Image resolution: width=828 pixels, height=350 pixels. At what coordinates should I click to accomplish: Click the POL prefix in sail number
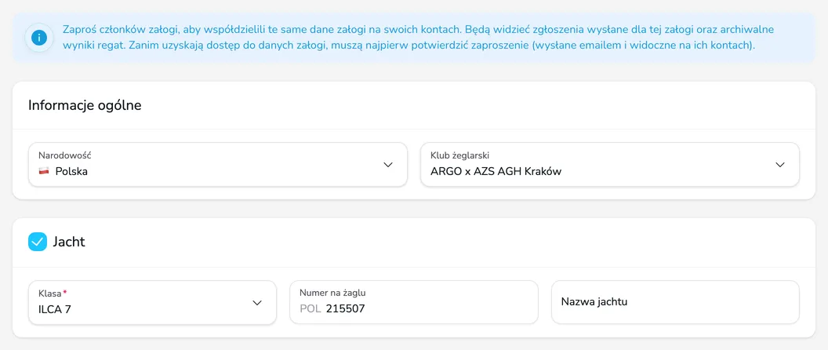click(310, 308)
